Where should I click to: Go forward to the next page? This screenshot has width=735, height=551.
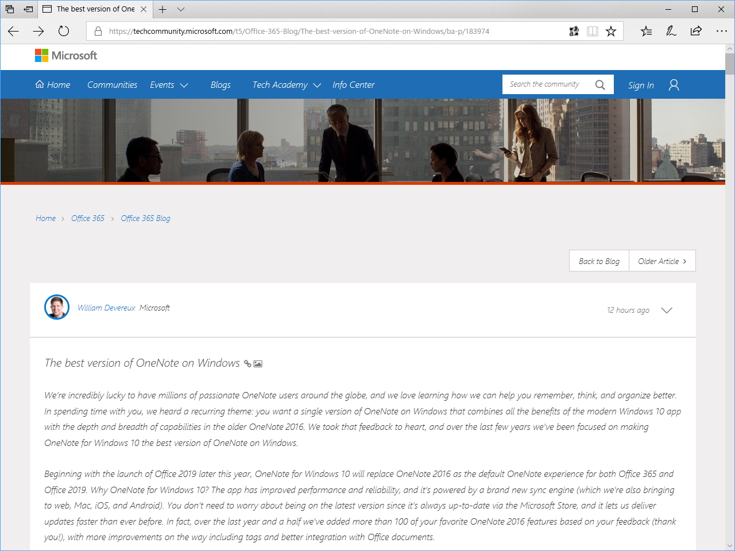point(38,31)
